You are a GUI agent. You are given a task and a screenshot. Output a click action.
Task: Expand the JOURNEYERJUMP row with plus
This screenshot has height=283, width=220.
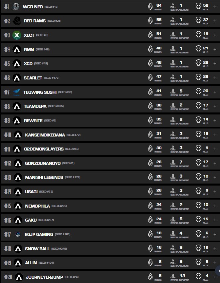click(215, 277)
